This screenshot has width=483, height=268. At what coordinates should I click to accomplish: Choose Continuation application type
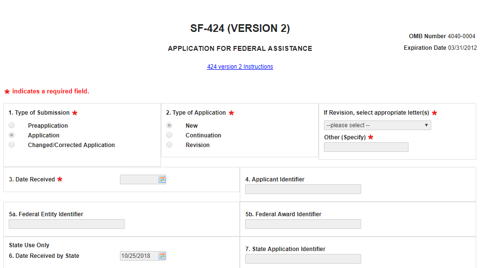(x=169, y=135)
